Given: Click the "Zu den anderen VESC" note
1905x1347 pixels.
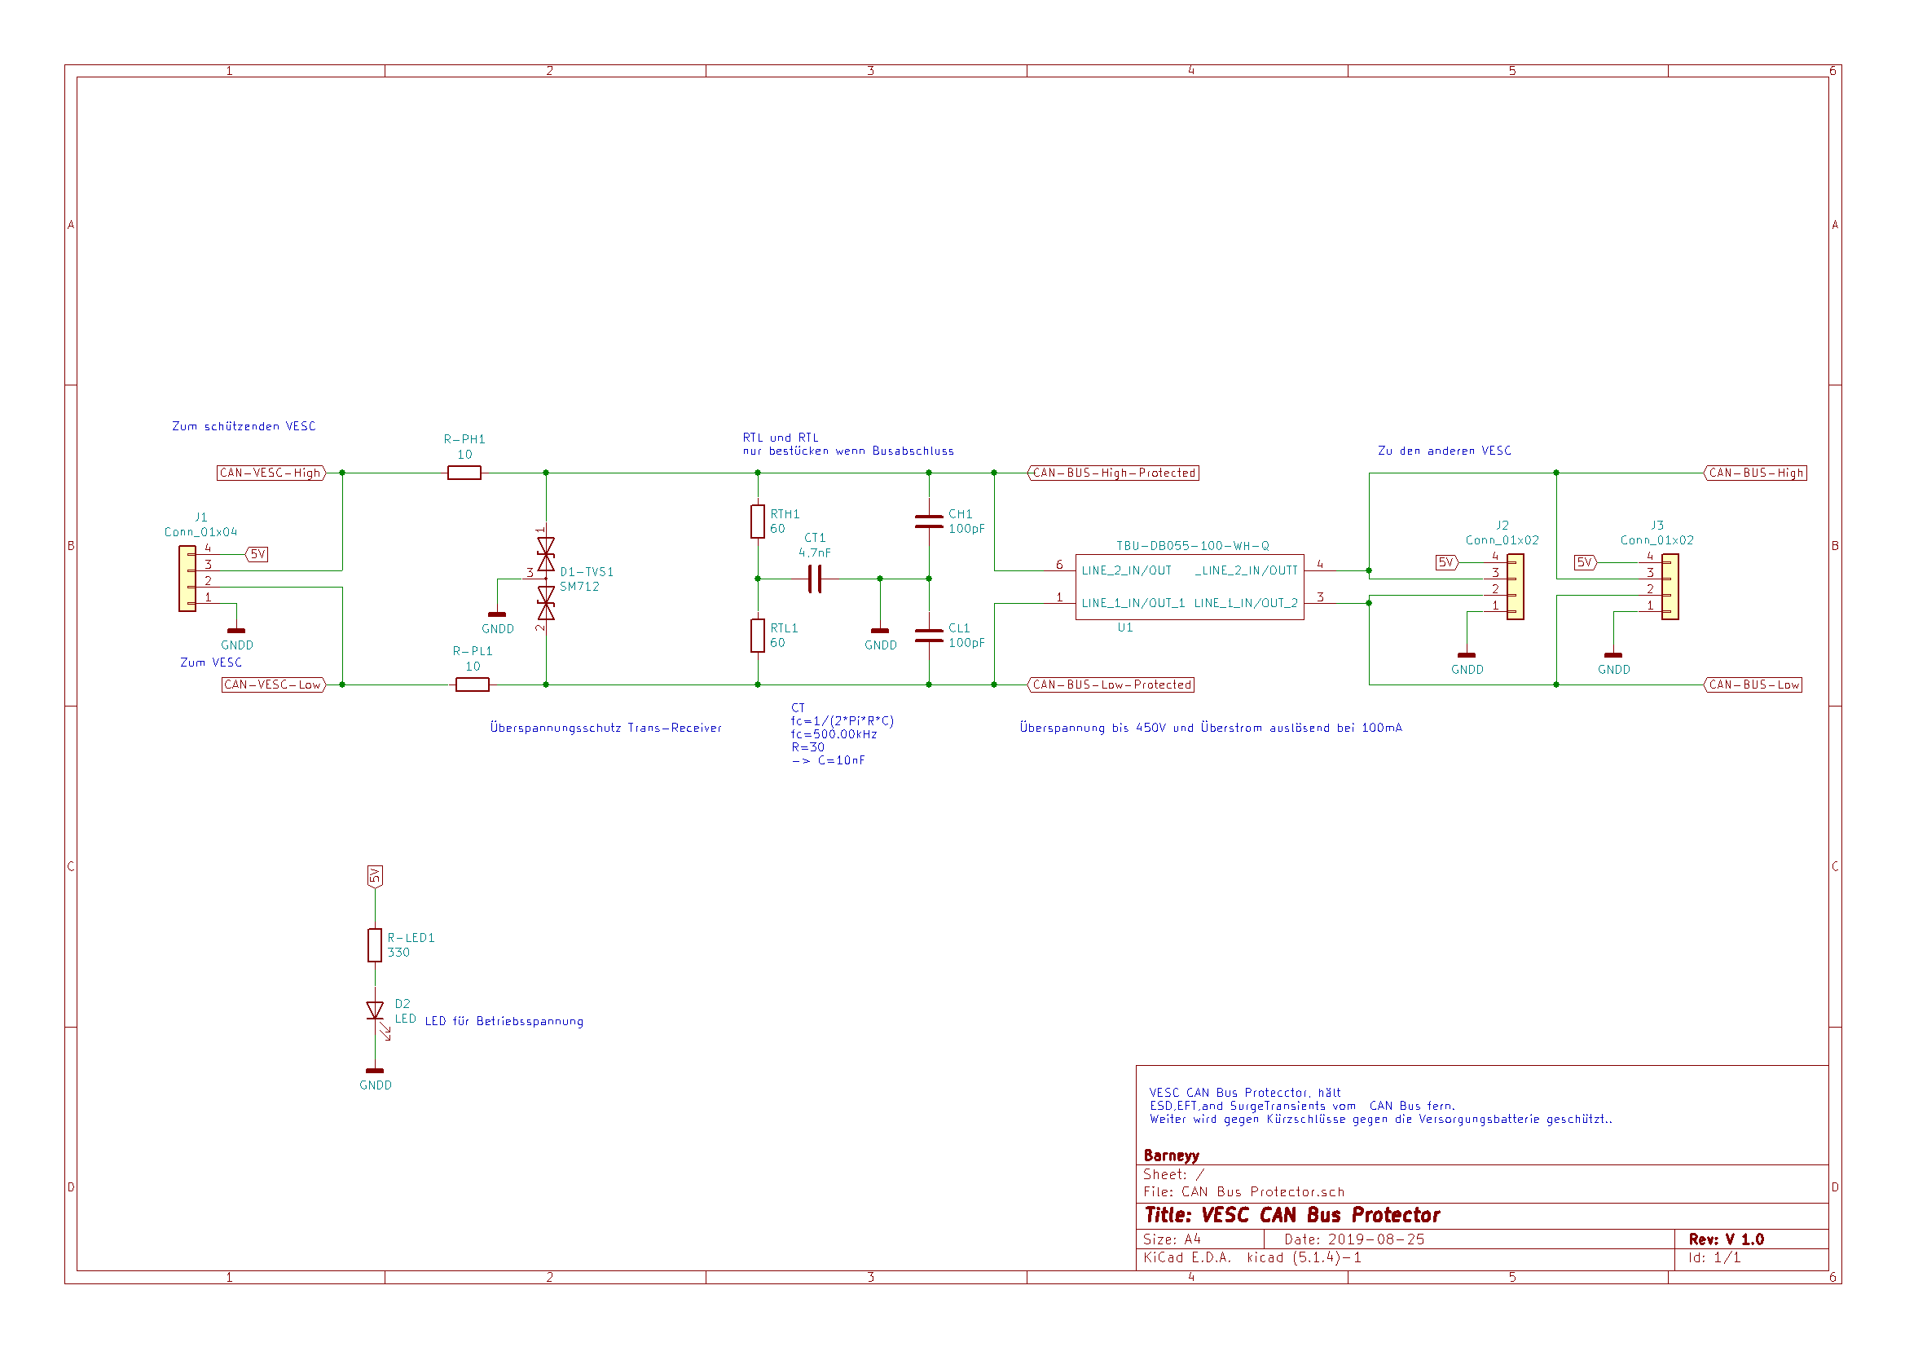Looking at the screenshot, I should (x=1445, y=451).
